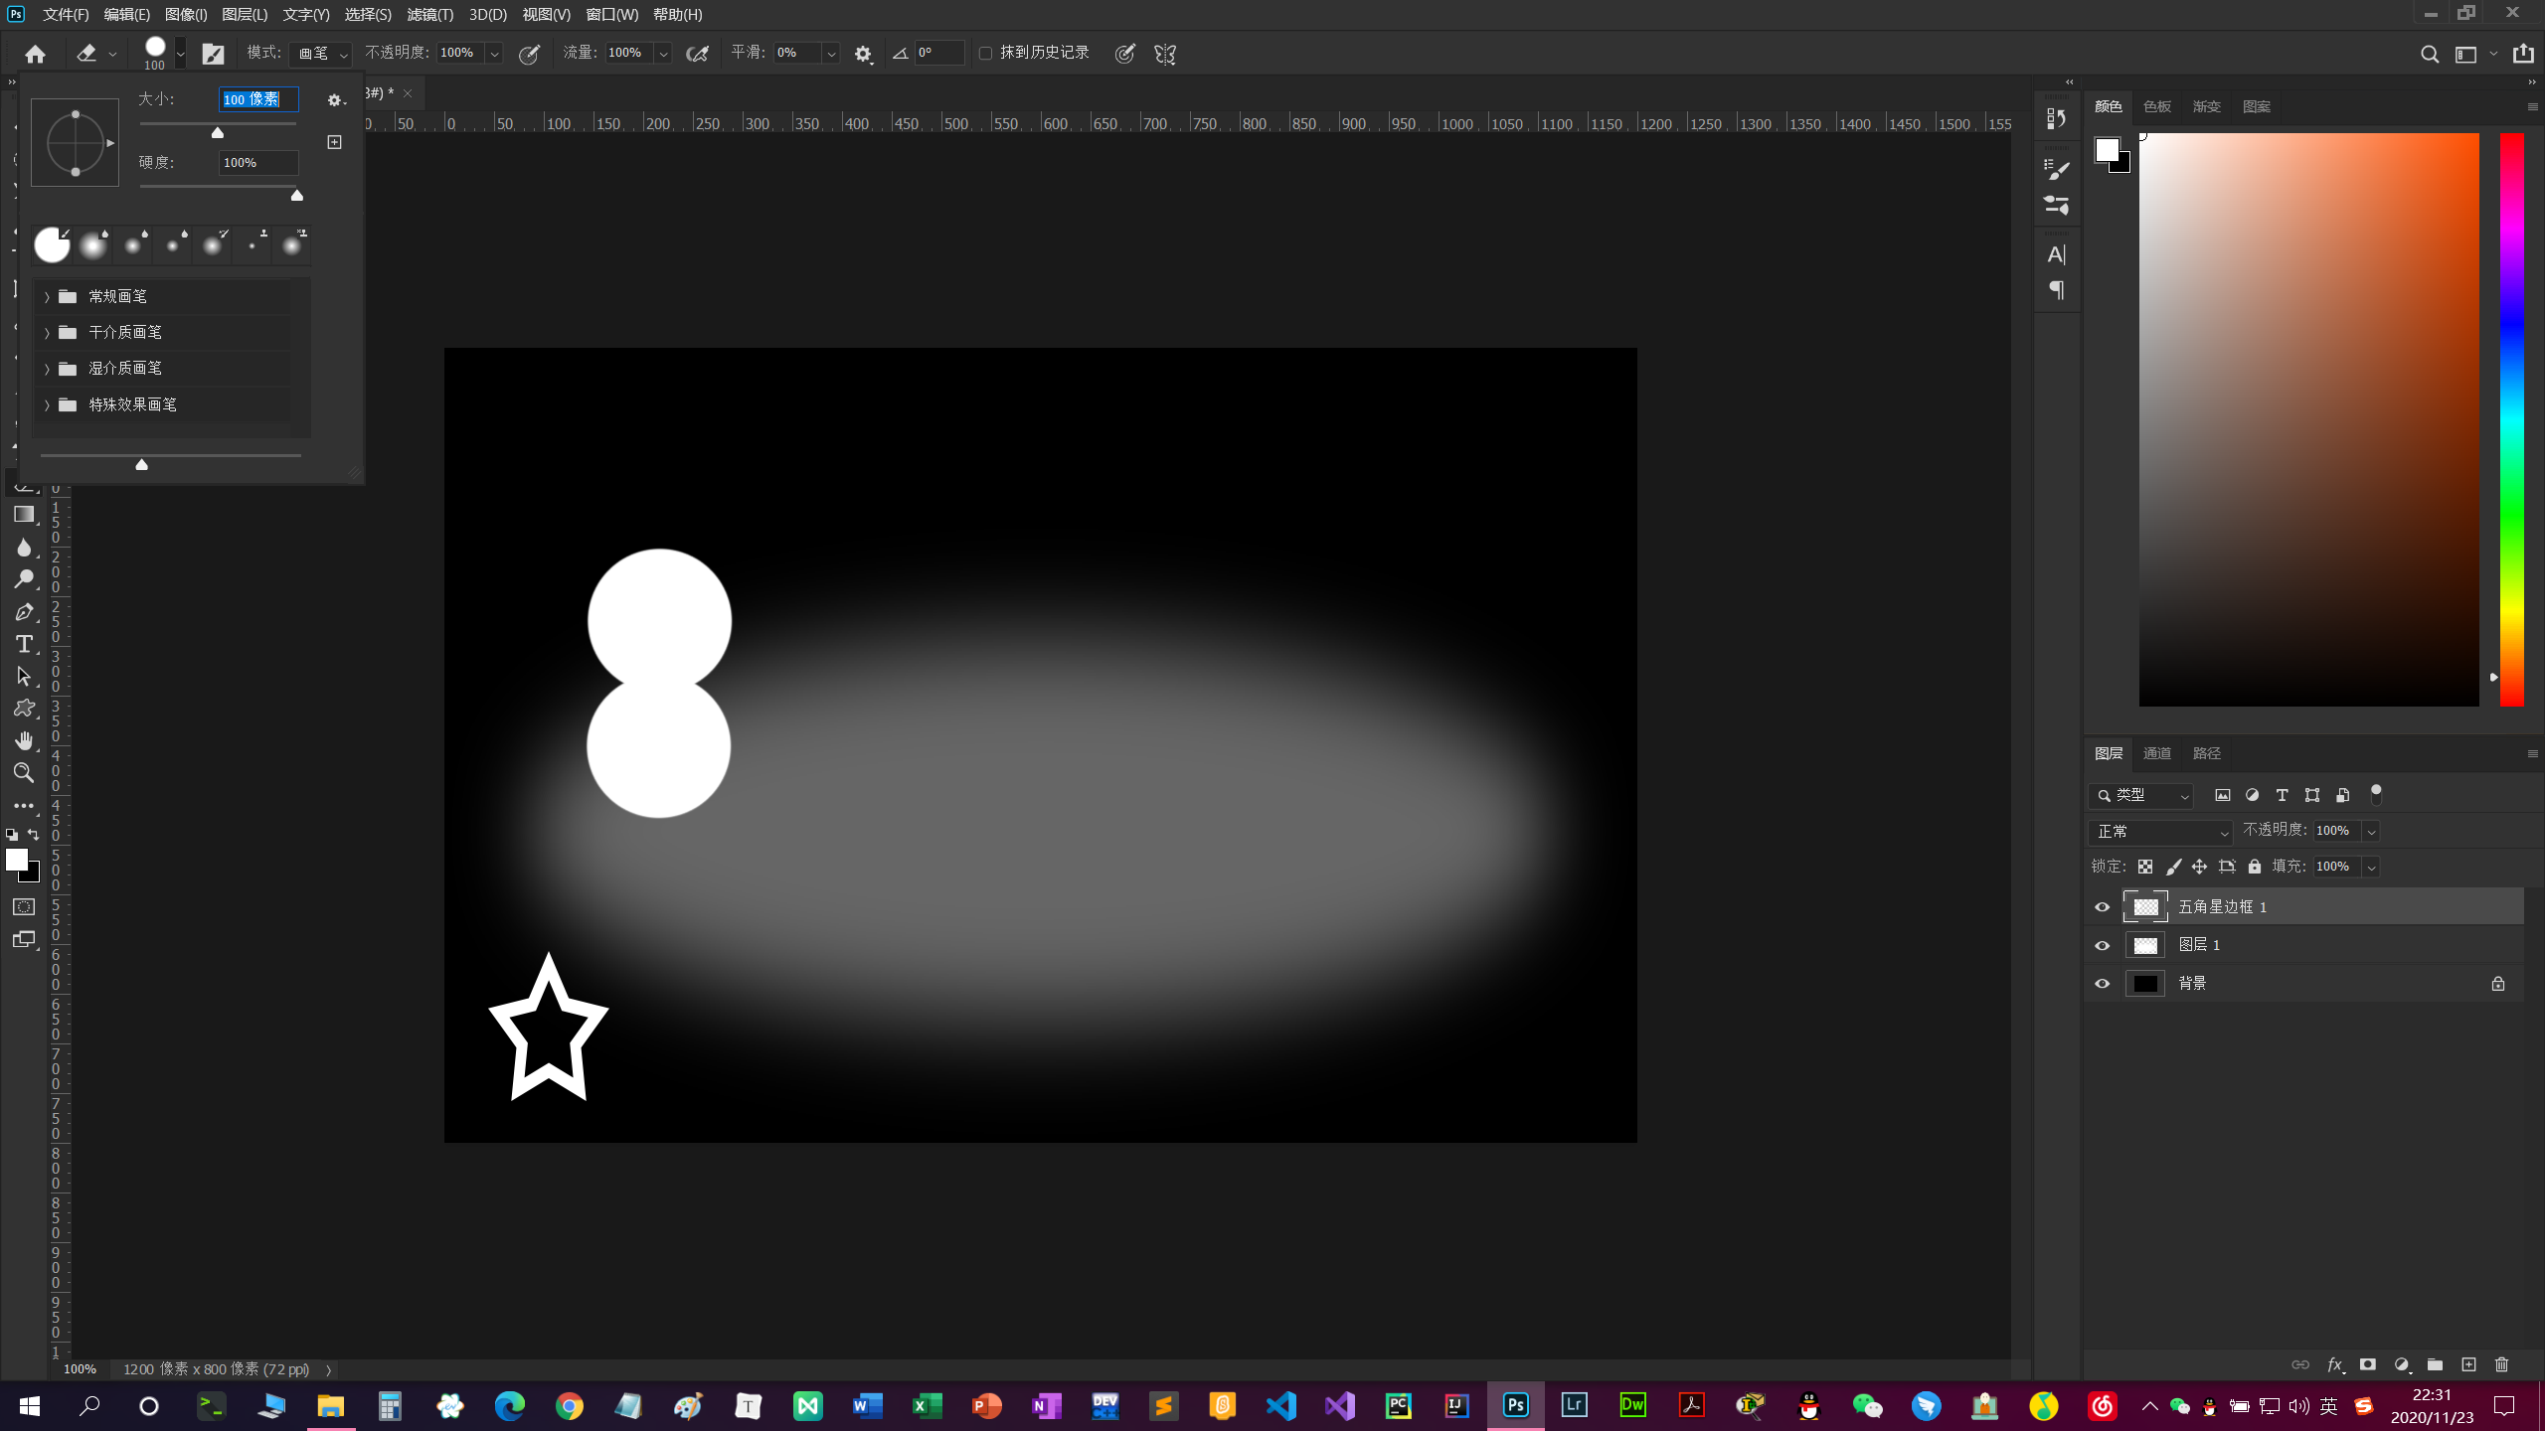Screen dimensions: 2545x1431
Task: Toggle layer filtering switch
Action: click(2376, 794)
